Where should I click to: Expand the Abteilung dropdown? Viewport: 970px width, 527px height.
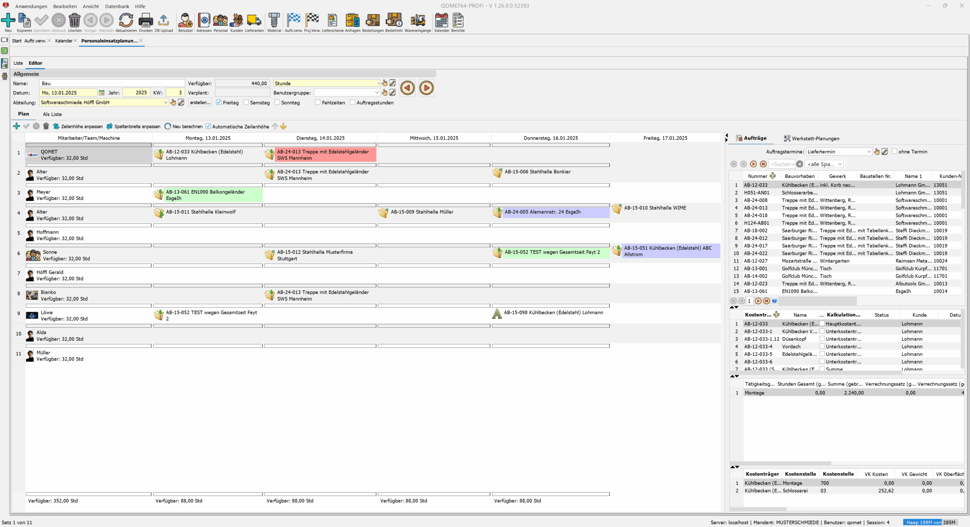pos(165,102)
